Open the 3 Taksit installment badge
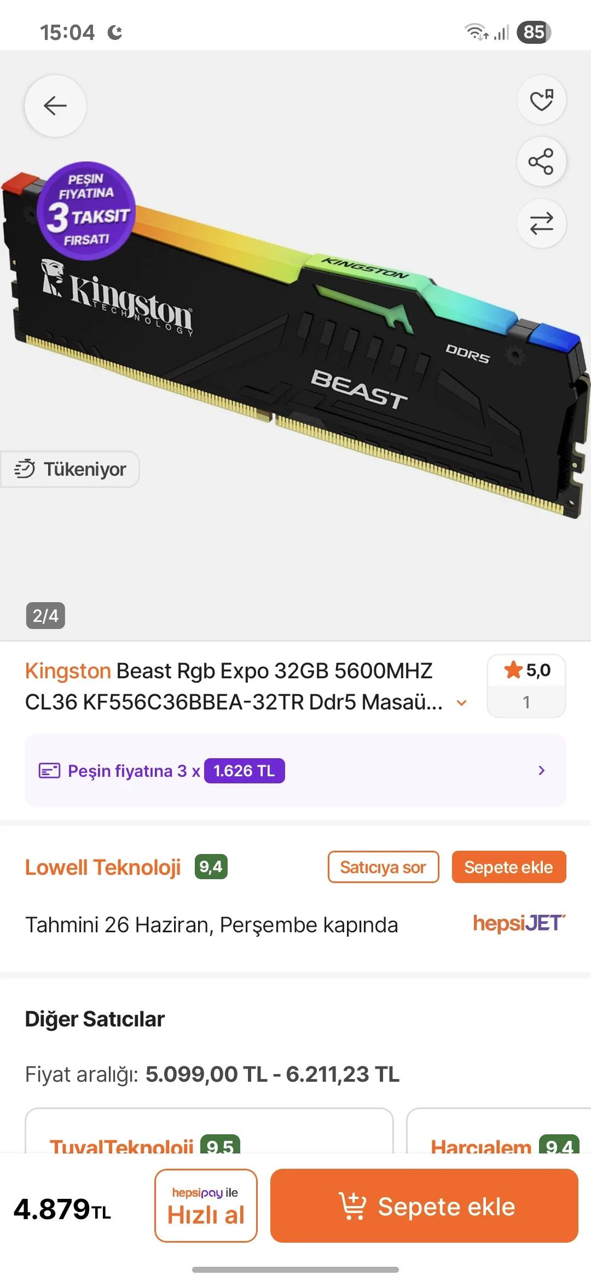The width and height of the screenshot is (591, 1281). (x=86, y=210)
